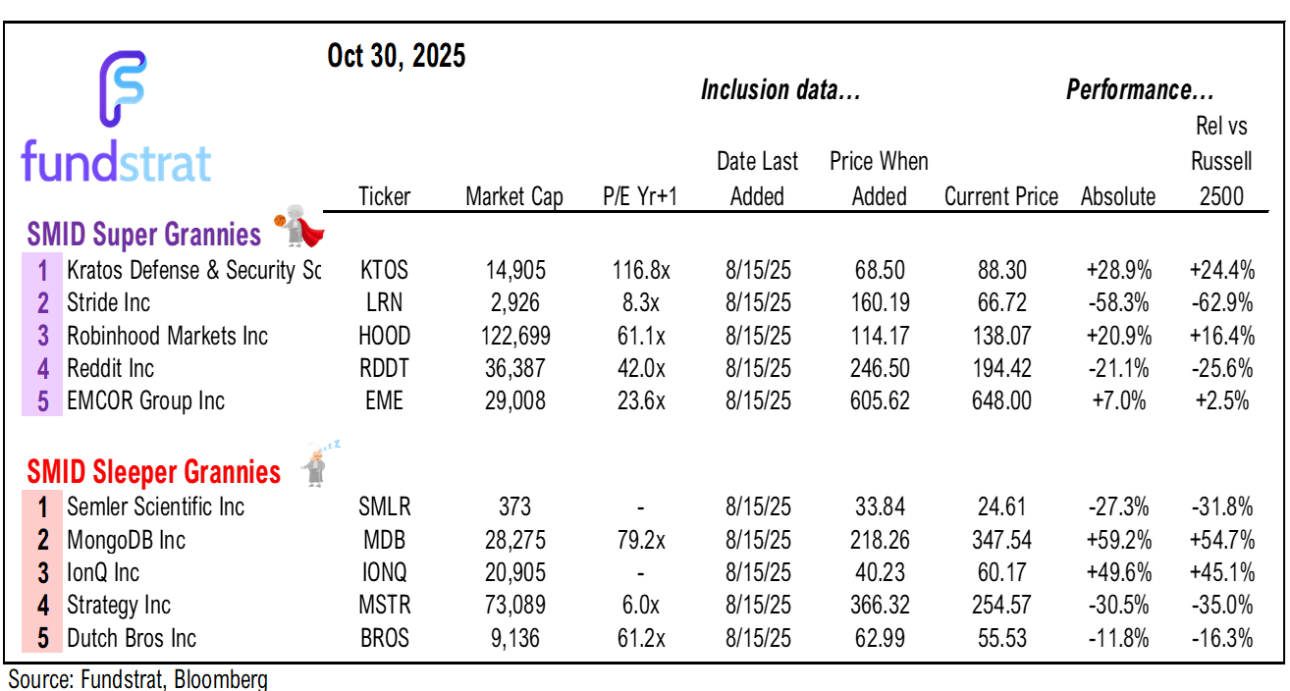Image resolution: width=1290 pixels, height=691 pixels.
Task: Click the Fundstrat logo icon
Action: coord(123,89)
